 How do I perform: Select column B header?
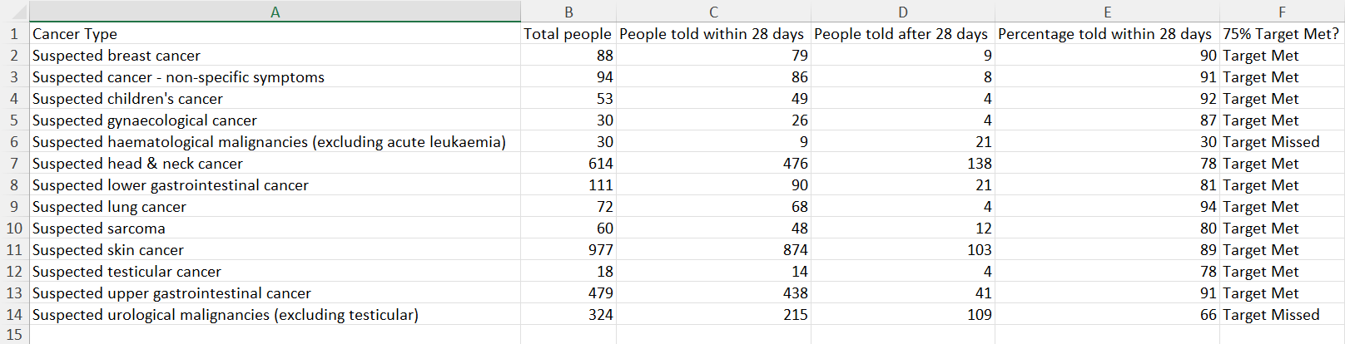568,12
